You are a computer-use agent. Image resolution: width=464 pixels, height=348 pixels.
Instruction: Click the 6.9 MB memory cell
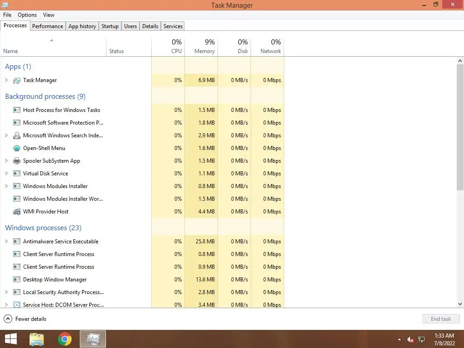(201, 80)
